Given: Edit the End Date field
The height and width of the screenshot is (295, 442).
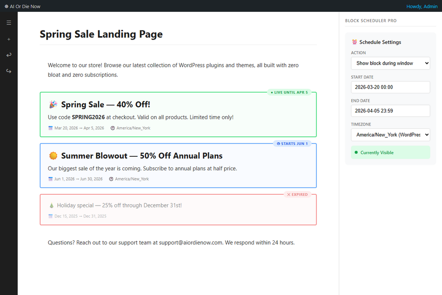Looking at the screenshot, I should pos(390,111).
